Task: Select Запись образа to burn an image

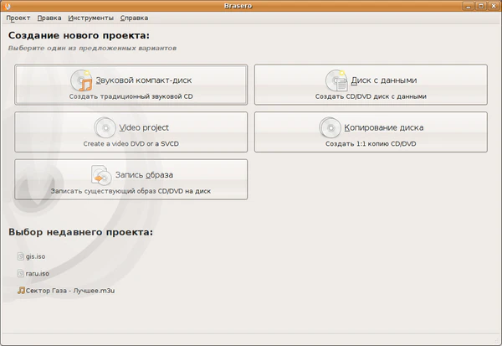Action: tap(131, 179)
